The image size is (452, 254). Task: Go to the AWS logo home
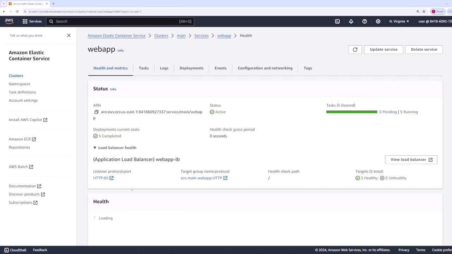[9, 21]
